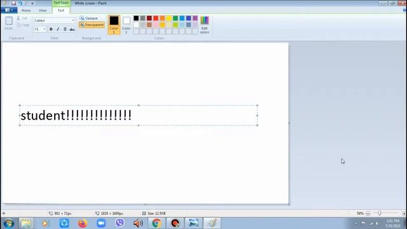This screenshot has width=407, height=229.
Task: Select Color 2 background button
Action: 127,25
